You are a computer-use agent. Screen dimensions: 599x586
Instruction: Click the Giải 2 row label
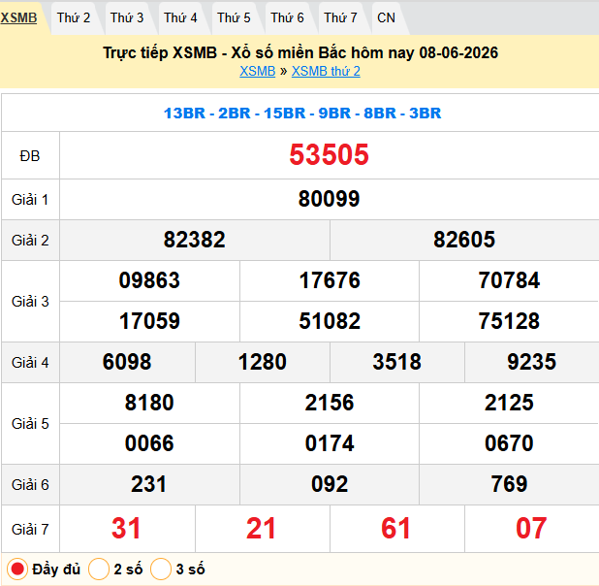[x=30, y=241]
